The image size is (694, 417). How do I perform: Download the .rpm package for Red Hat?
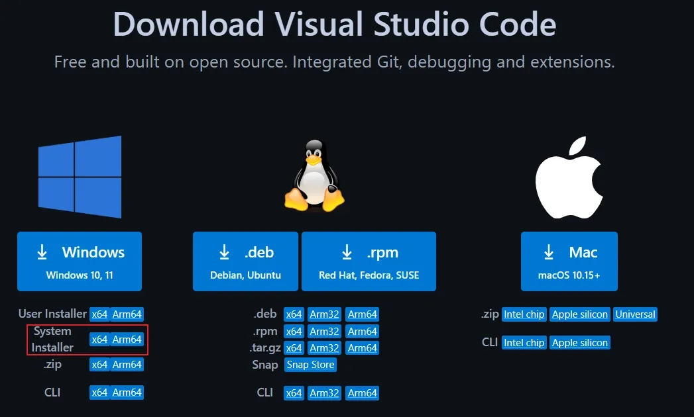[369, 261]
